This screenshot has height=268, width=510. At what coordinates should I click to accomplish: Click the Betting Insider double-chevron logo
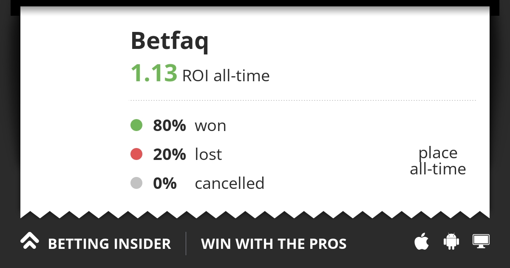[30, 241]
